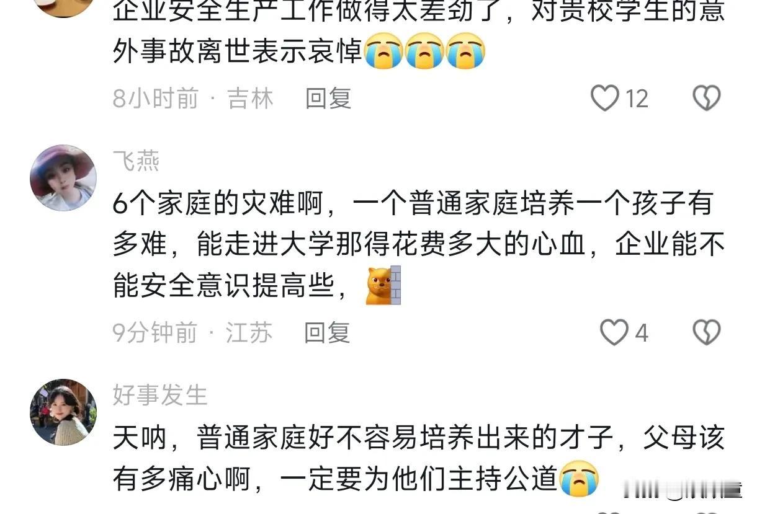
Task: Tap the crying emoji after 主持公道
Action: (x=580, y=479)
